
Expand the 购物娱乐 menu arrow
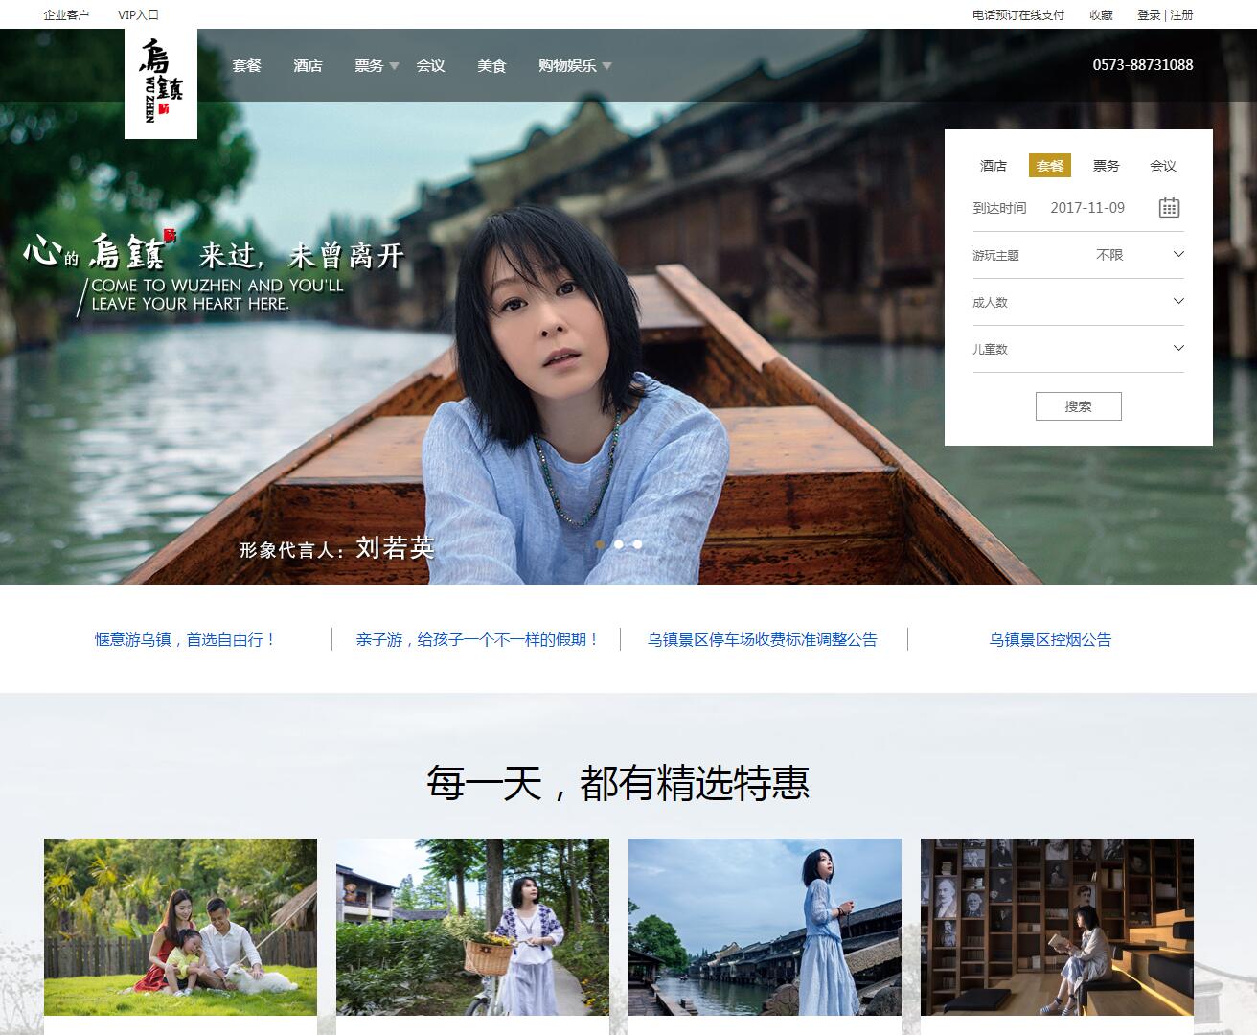[x=606, y=66]
